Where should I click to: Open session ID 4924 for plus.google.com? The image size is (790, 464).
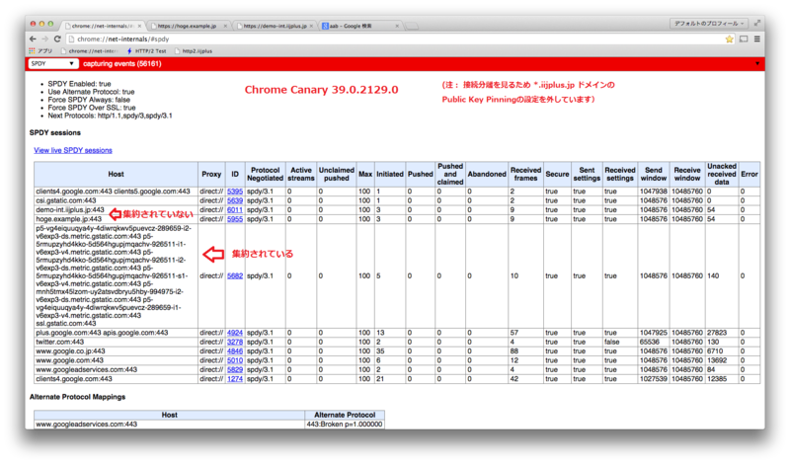(x=235, y=333)
